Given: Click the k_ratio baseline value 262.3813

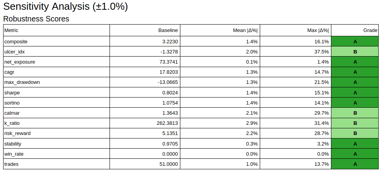Looking at the screenshot, I should pos(167,123).
